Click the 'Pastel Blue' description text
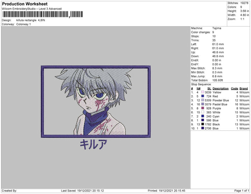 tap(220, 104)
